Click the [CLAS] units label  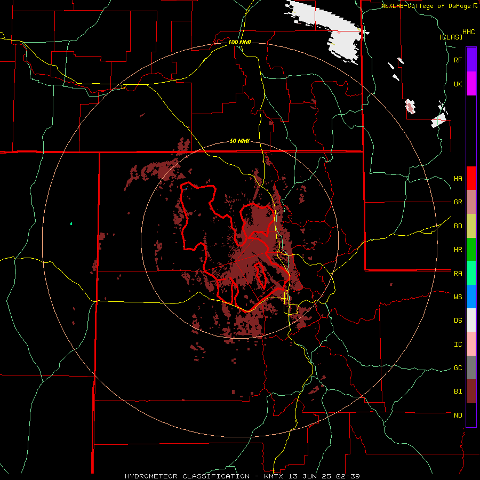451,37
